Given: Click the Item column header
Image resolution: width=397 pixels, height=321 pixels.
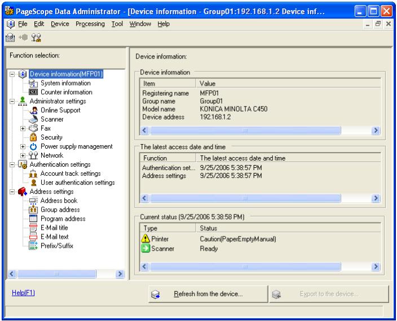Looking at the screenshot, I should coord(167,83).
